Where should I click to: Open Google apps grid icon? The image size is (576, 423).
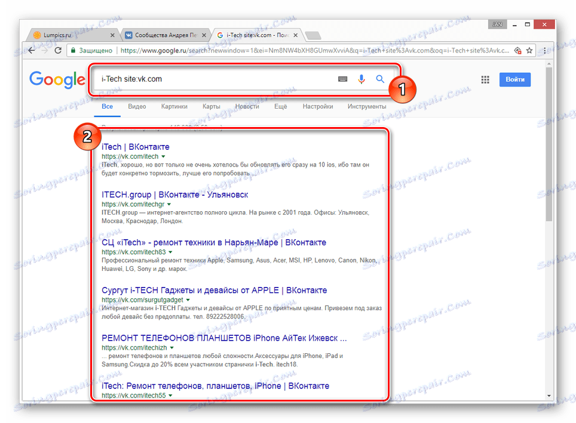pyautogui.click(x=485, y=79)
